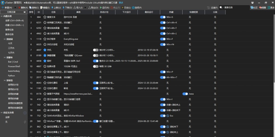This screenshot has width=275, height=137.
Task: Toggle the Win+F4 hotkey switch
Action: coord(163,45)
